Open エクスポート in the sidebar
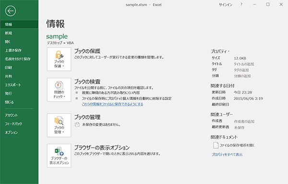Screen dimensions: 288x184 [19, 85]
